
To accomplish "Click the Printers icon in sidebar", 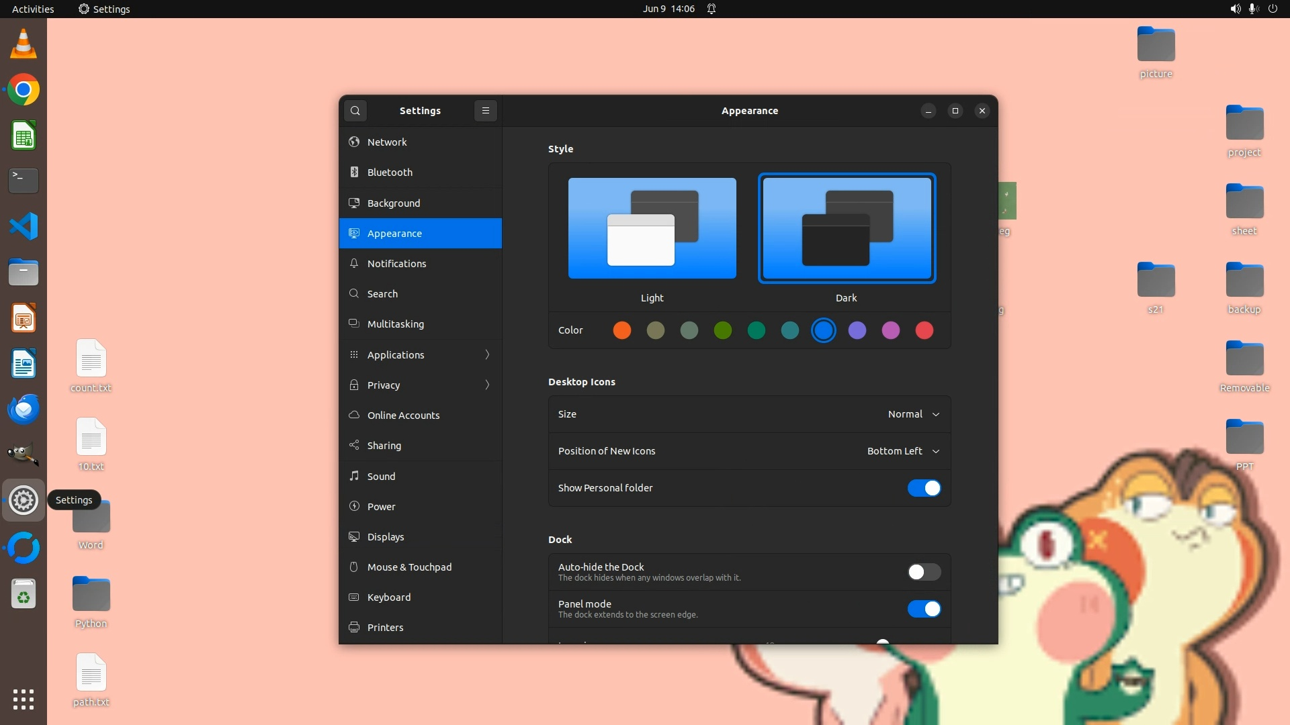I will tap(354, 628).
